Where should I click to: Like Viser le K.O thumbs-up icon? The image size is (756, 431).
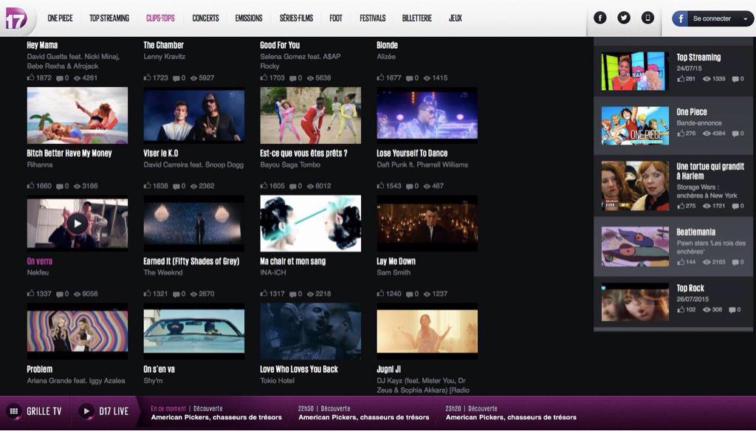(x=148, y=185)
